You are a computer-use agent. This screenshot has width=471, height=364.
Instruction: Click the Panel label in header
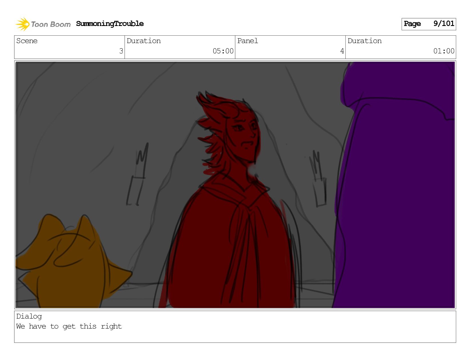(x=247, y=41)
